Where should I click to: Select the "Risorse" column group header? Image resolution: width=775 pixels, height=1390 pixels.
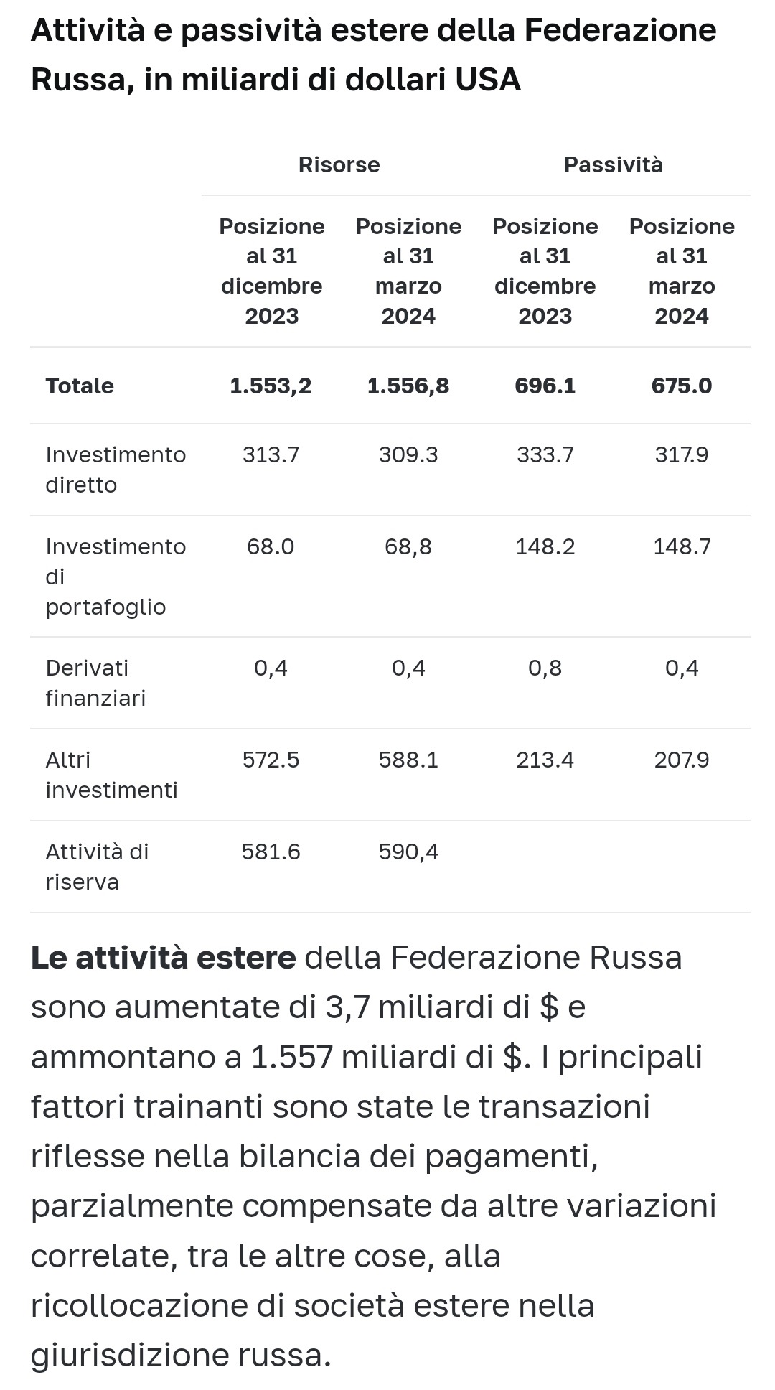tap(339, 164)
